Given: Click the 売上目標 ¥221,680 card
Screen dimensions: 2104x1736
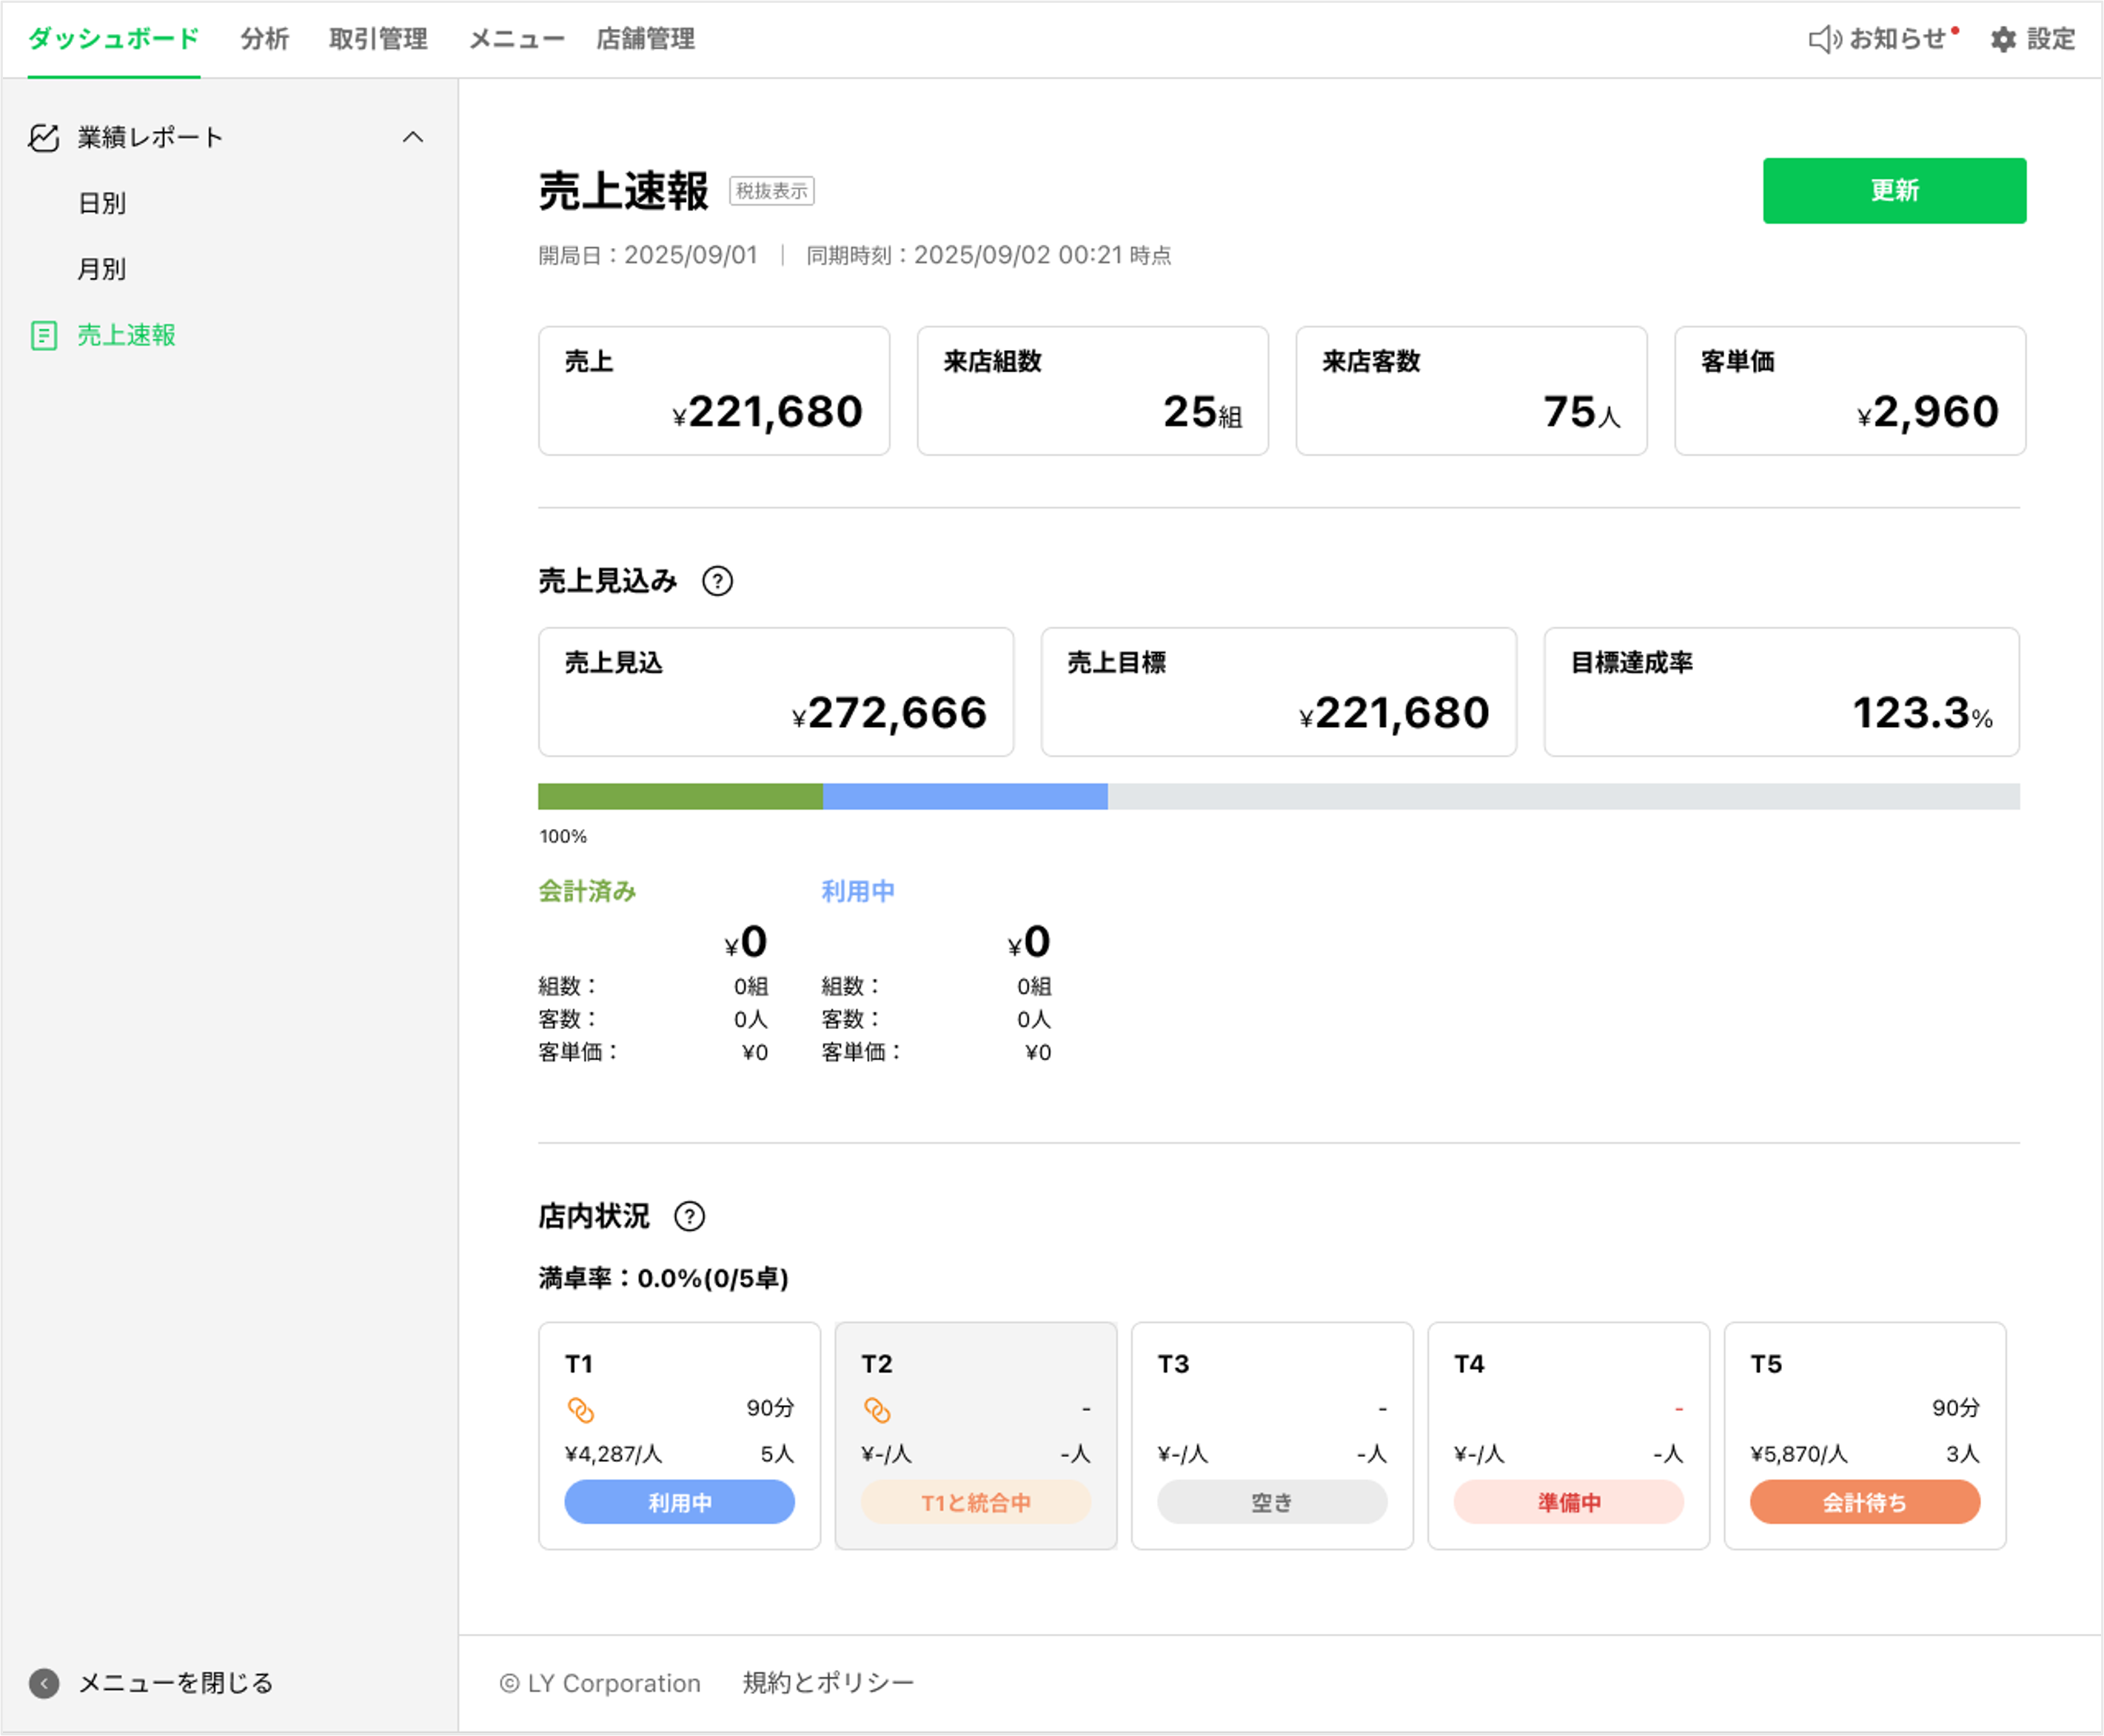Looking at the screenshot, I should pos(1279,692).
